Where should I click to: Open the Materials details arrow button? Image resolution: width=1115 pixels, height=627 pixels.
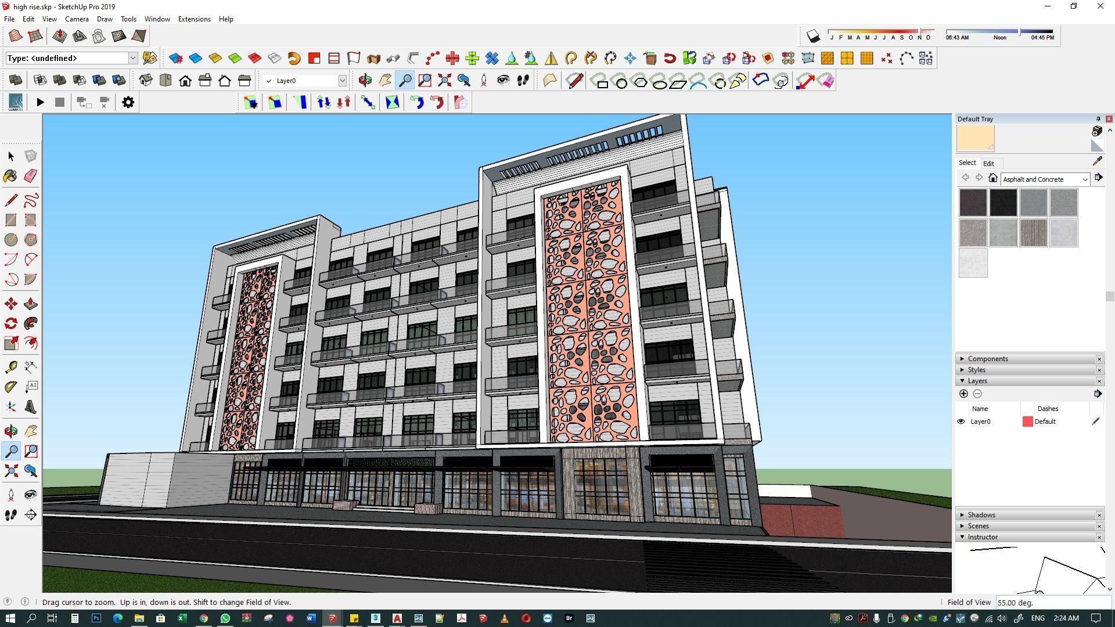pos(1098,178)
